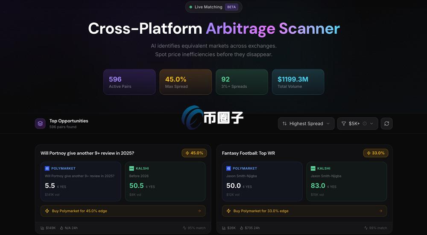Click the 45.0% spread badge
The width and height of the screenshot is (427, 235).
point(194,153)
